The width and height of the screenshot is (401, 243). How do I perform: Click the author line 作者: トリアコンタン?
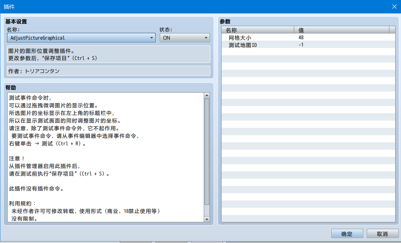pos(34,71)
